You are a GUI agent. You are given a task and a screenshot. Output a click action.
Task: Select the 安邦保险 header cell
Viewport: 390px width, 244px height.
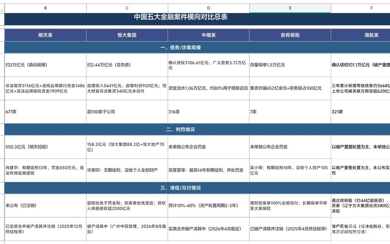(290, 35)
